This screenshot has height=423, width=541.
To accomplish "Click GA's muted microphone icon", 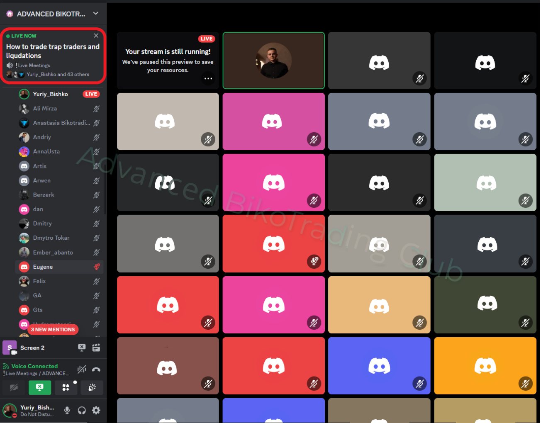I will (96, 296).
